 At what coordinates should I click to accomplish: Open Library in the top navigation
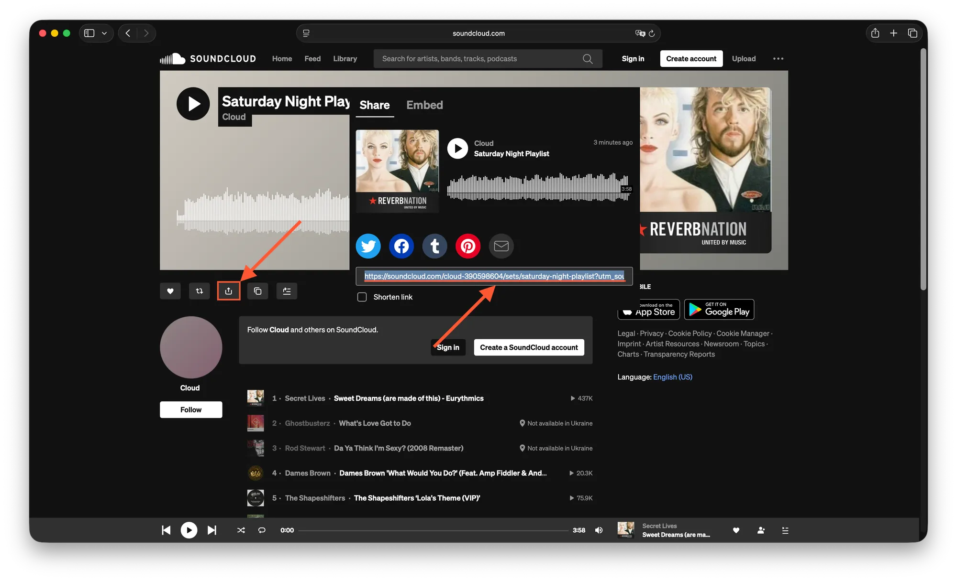point(345,59)
